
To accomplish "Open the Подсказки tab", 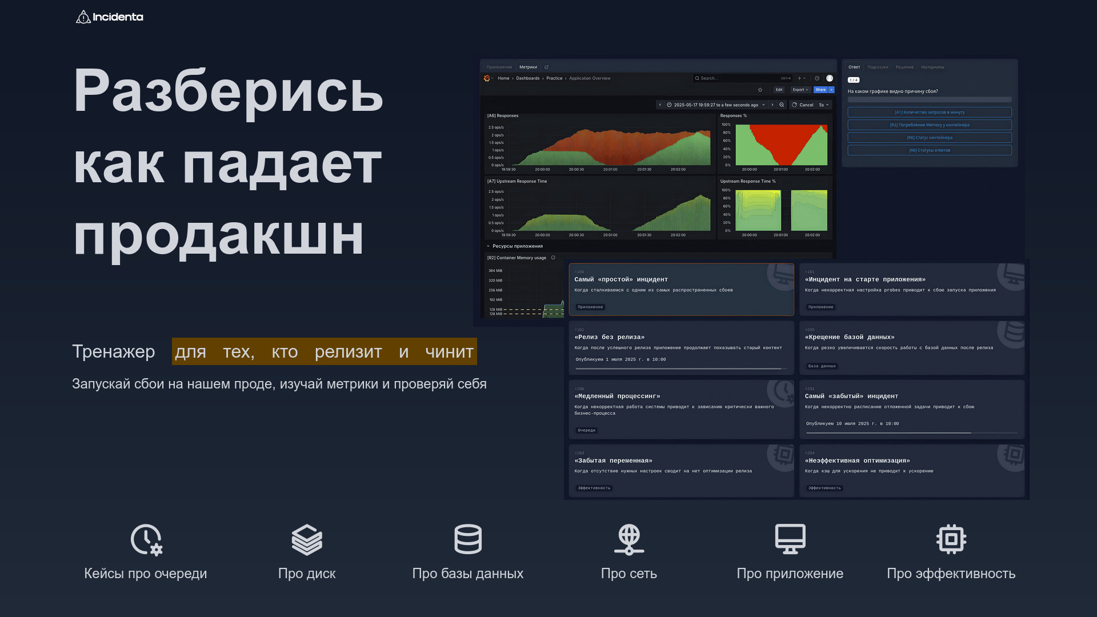I will pyautogui.click(x=878, y=67).
